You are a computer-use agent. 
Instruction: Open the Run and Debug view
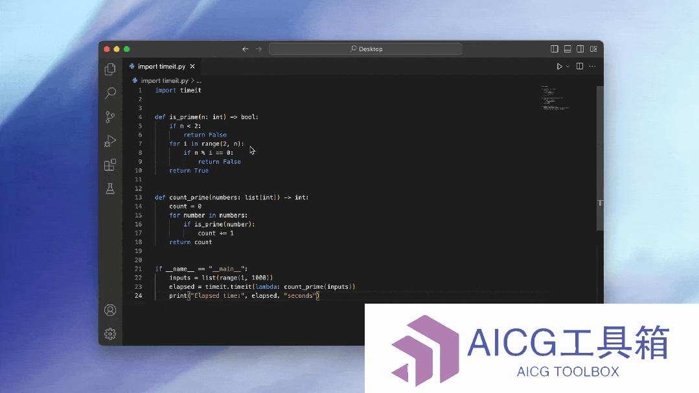(x=110, y=141)
